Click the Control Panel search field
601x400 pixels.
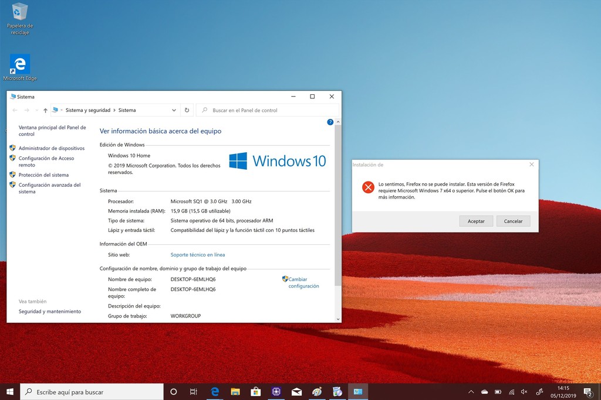coord(252,110)
